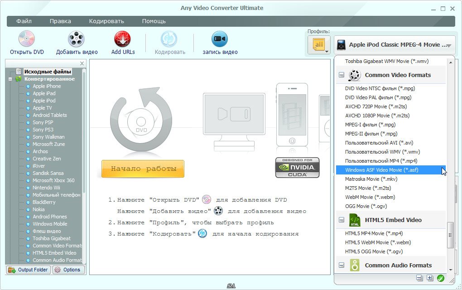The height and width of the screenshot is (290, 462).
Task: Click the HTML5 Embed Video group icon
Action: tap(355, 220)
